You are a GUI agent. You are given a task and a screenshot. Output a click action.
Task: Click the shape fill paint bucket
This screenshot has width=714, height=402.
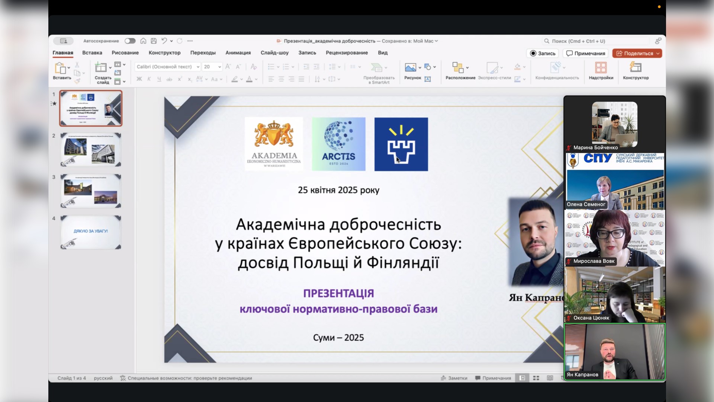pyautogui.click(x=517, y=67)
